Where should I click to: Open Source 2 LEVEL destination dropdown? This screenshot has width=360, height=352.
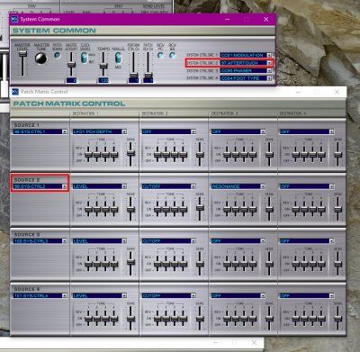click(100, 186)
